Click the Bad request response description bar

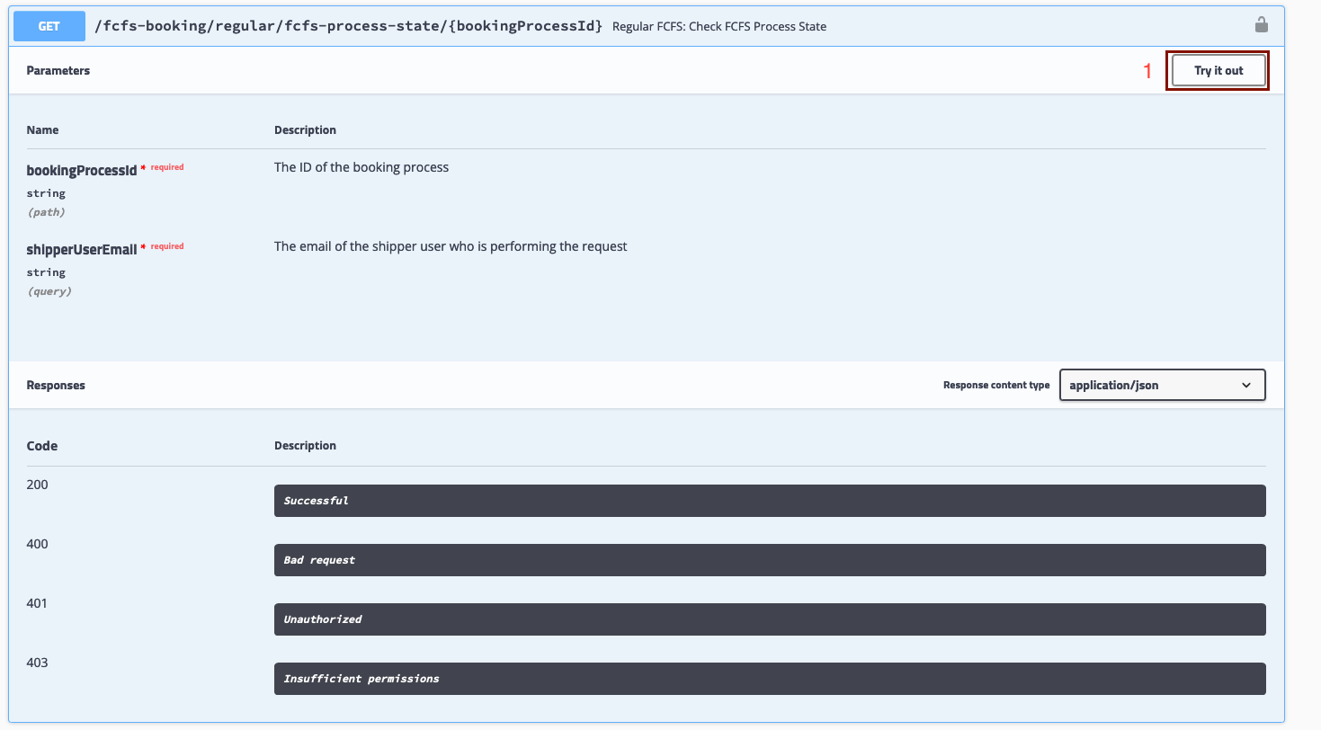point(769,560)
